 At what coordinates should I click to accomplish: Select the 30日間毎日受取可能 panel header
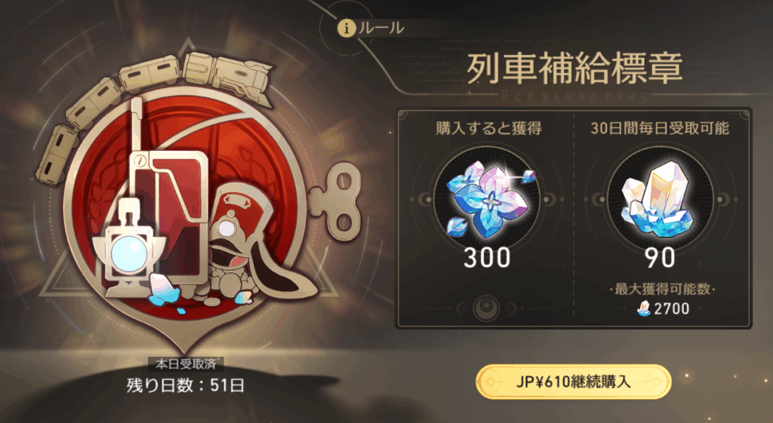[x=660, y=128]
